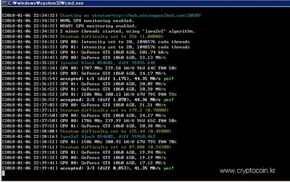
Task: Click 'lyra2v2 block 854601, diff 35955.645'
Action: click(108, 63)
